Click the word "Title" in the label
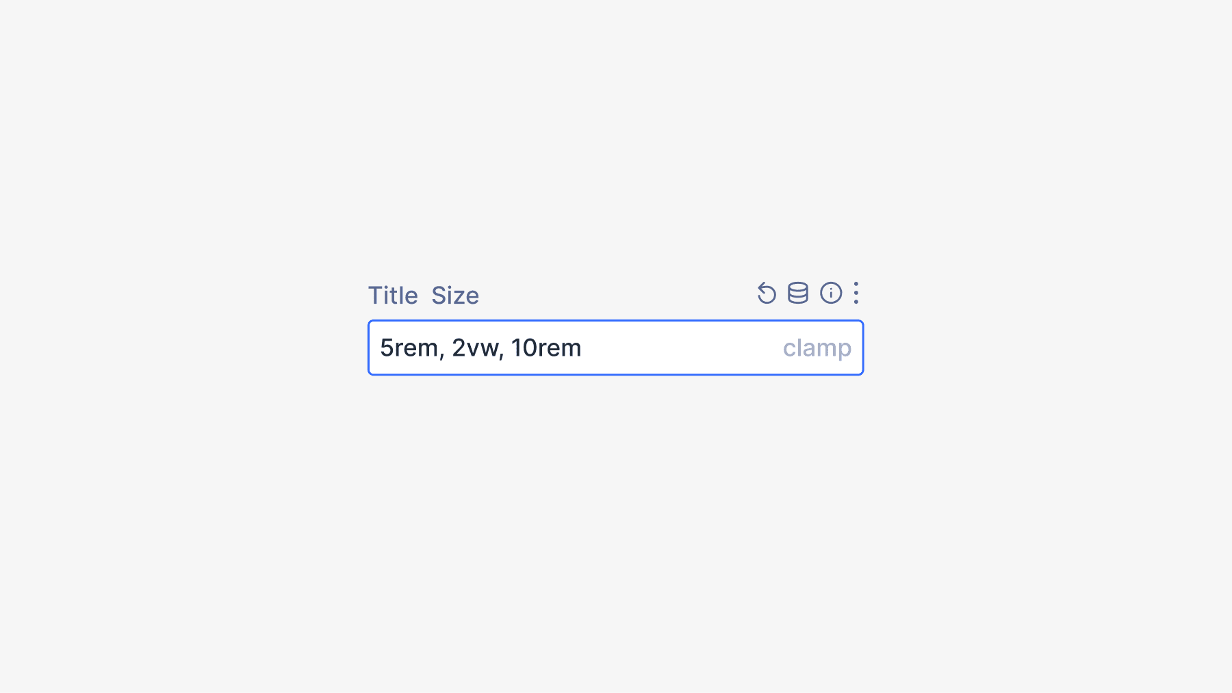This screenshot has height=693, width=1232. (393, 296)
